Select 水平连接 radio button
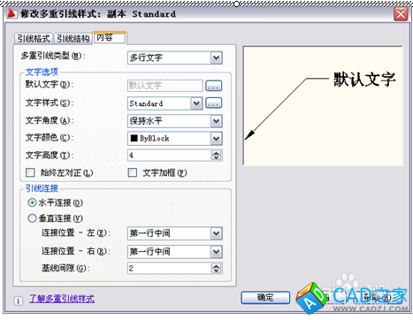 click(x=32, y=202)
